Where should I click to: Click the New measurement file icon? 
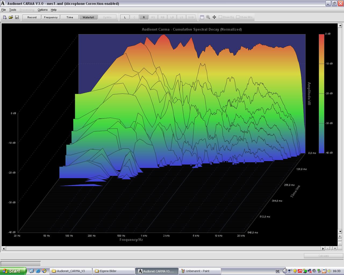pyautogui.click(x=5, y=17)
